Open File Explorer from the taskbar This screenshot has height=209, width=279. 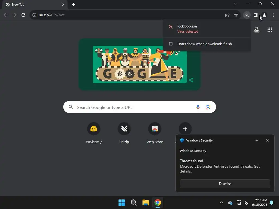click(145, 202)
